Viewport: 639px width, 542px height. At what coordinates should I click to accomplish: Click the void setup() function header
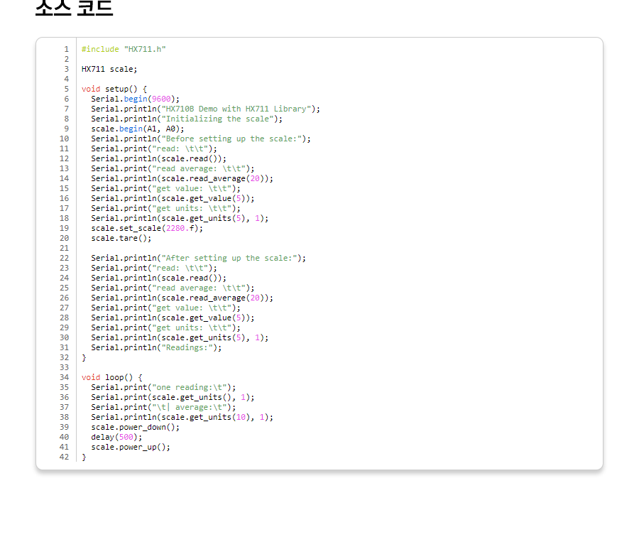[114, 89]
